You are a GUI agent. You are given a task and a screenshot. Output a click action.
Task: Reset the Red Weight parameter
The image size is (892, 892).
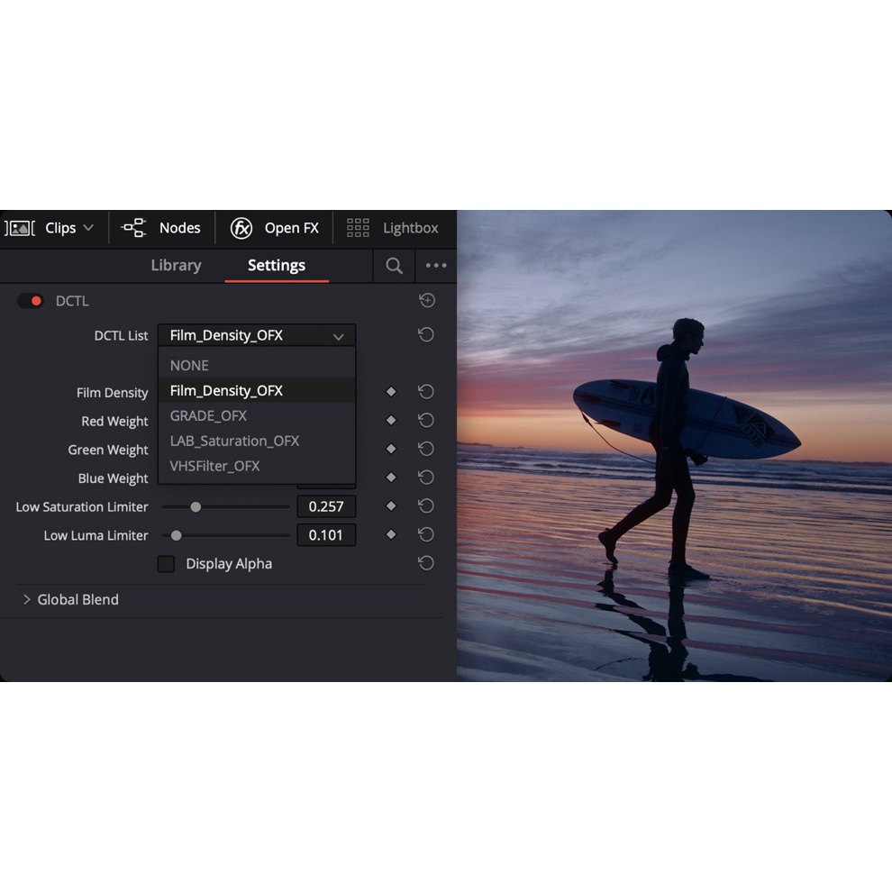[x=426, y=421]
